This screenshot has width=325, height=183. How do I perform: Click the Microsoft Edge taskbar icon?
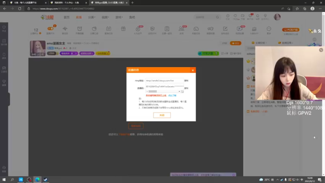click(x=37, y=180)
